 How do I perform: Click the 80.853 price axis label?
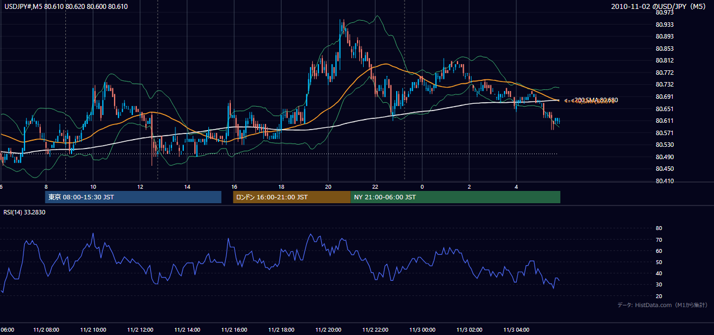(665, 49)
